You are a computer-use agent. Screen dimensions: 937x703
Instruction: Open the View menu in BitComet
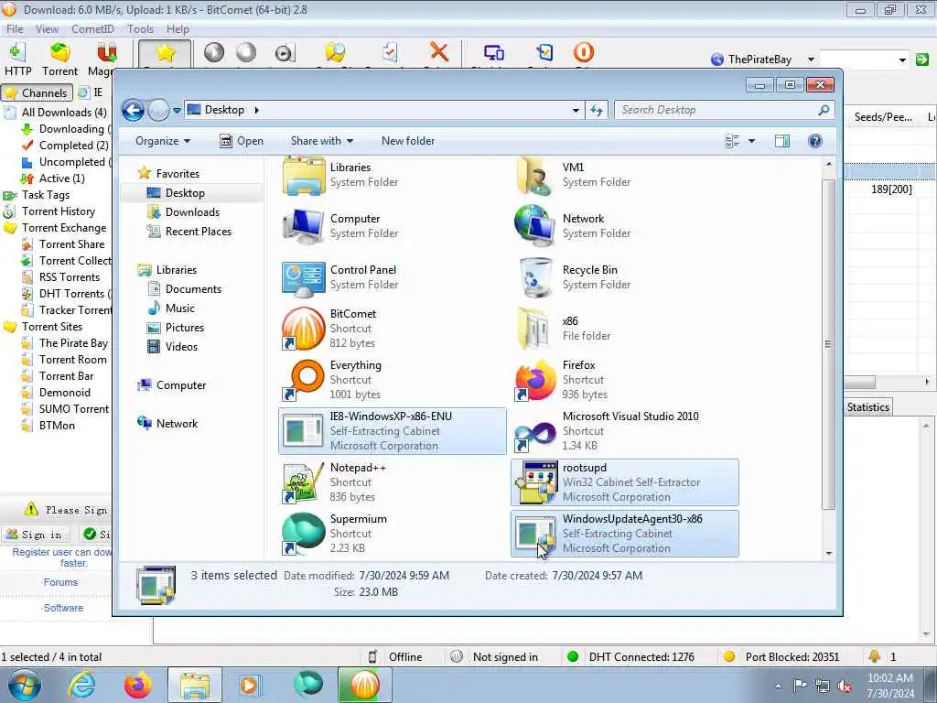coord(47,28)
